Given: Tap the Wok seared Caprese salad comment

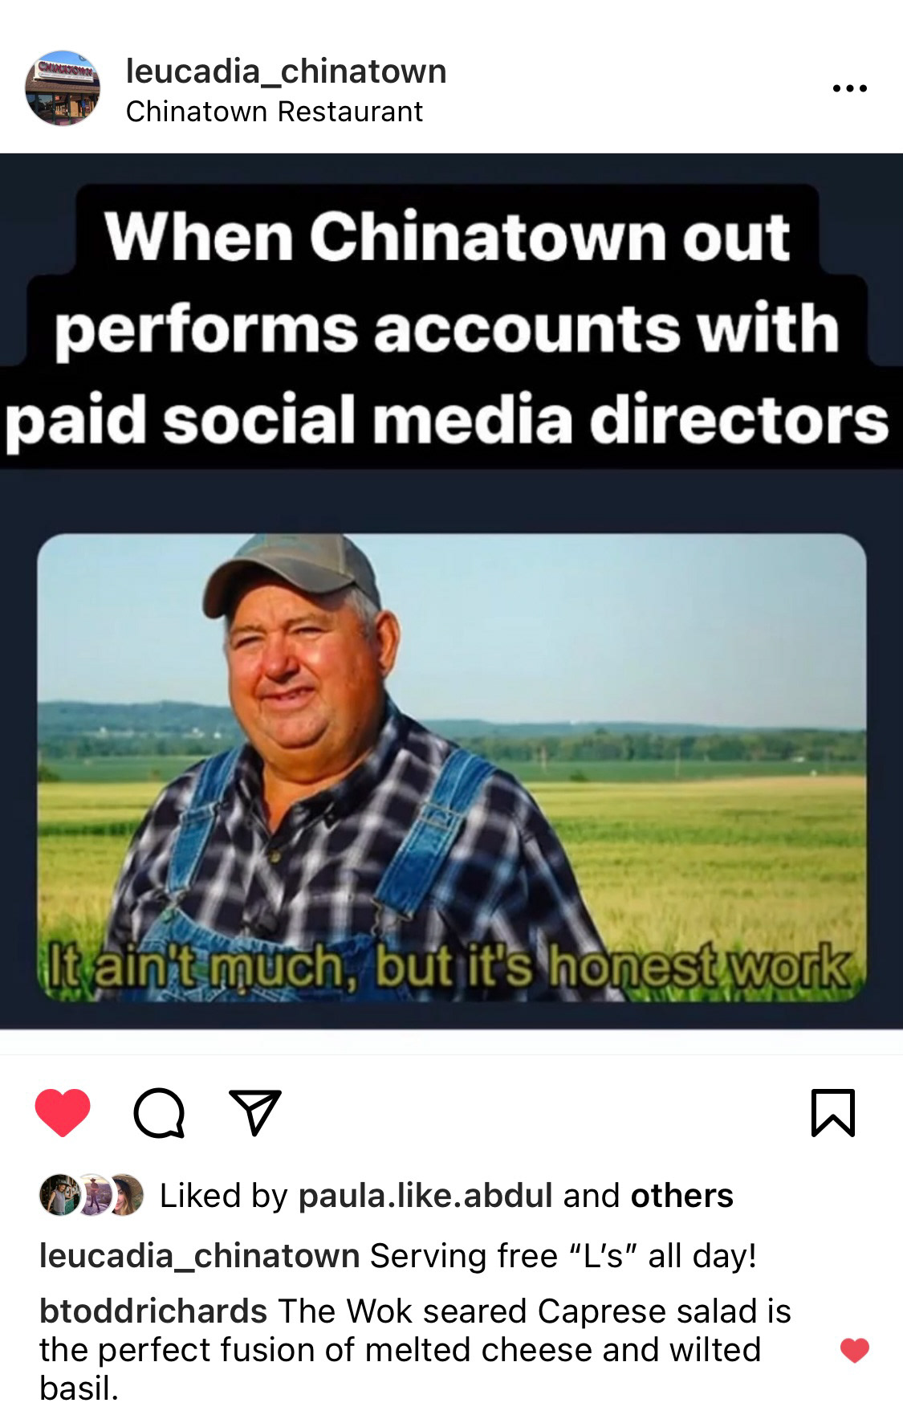Looking at the screenshot, I should click(415, 1349).
